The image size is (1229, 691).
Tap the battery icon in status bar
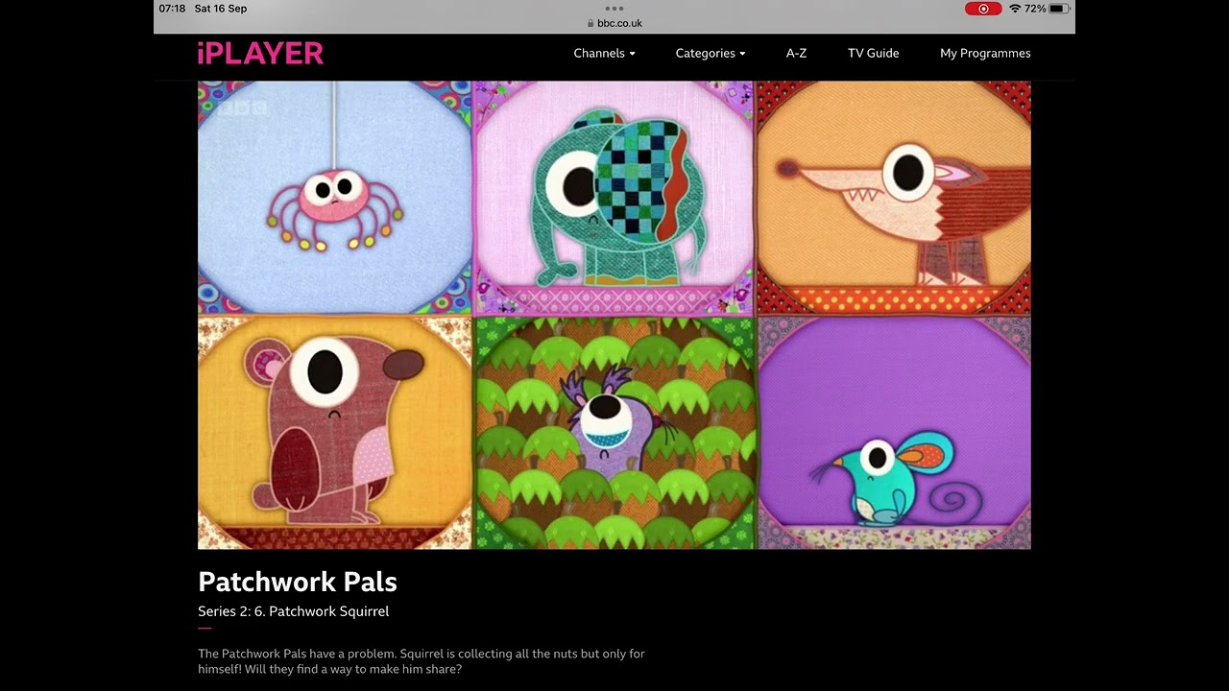click(x=1059, y=9)
